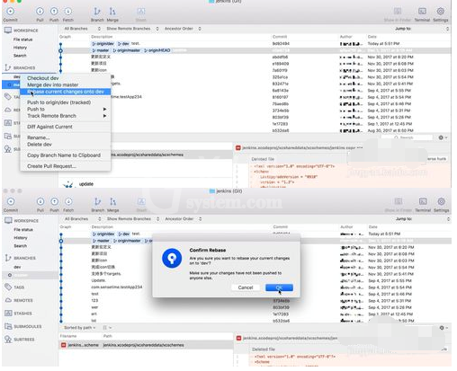Select File status in the Confirm Rebase window sidebar
This screenshot has height=371, width=457.
pyautogui.click(x=23, y=230)
